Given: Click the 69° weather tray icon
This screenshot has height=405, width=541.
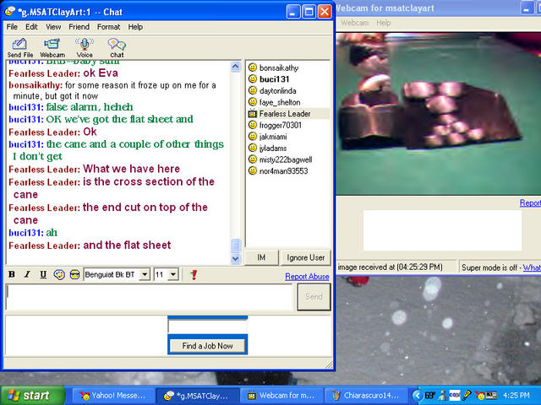Looking at the screenshot, I should pyautogui.click(x=430, y=396).
